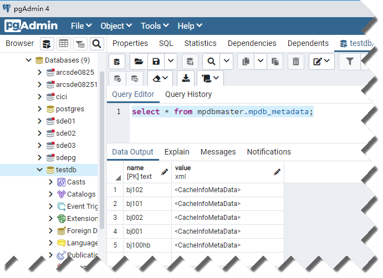Switch to the Dependencies tab
The height and width of the screenshot is (278, 383).
point(252,43)
